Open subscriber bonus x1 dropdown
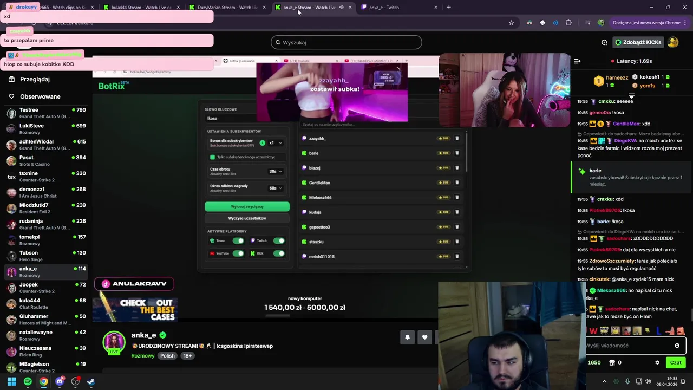This screenshot has height=390, width=693. [276, 143]
